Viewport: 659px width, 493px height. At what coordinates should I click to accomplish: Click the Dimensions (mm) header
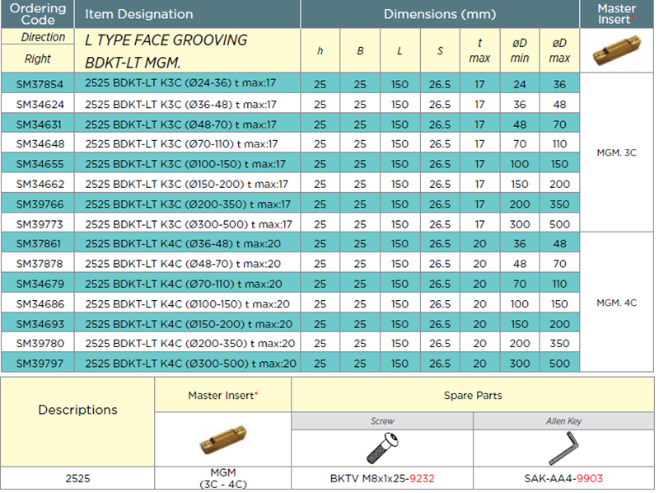(x=440, y=14)
